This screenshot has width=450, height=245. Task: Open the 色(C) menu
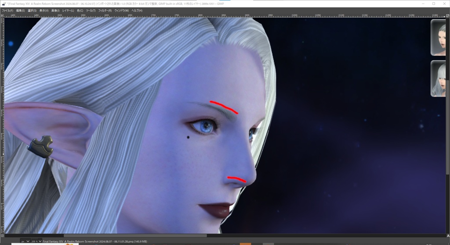[80, 11]
